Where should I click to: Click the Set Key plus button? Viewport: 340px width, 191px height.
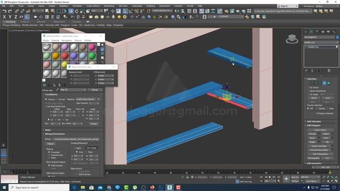(x=286, y=179)
